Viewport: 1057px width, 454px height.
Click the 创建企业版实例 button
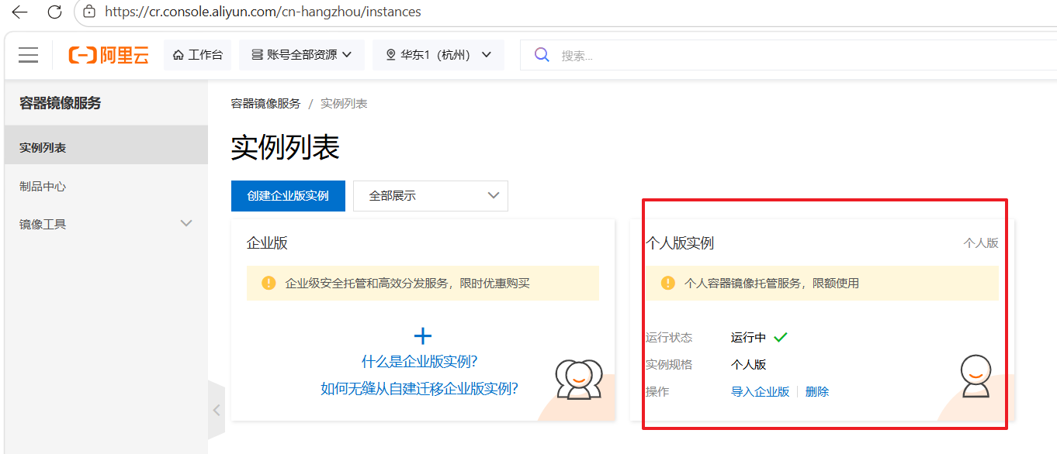click(288, 196)
